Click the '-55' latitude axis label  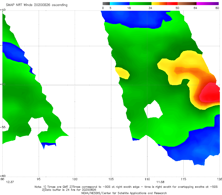pyautogui.click(x=3, y=127)
